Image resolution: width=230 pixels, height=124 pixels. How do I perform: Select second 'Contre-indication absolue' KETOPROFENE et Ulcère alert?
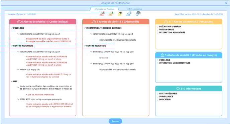click(x=46, y=64)
